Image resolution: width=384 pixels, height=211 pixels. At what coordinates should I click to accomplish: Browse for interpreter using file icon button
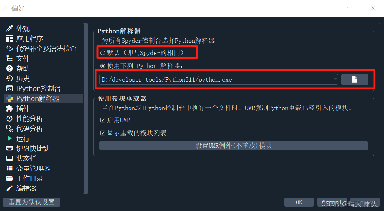(x=354, y=79)
